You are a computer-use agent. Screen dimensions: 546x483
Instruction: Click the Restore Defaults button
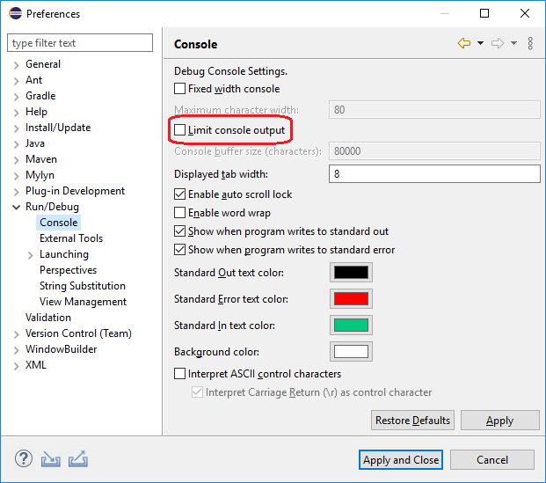(412, 421)
